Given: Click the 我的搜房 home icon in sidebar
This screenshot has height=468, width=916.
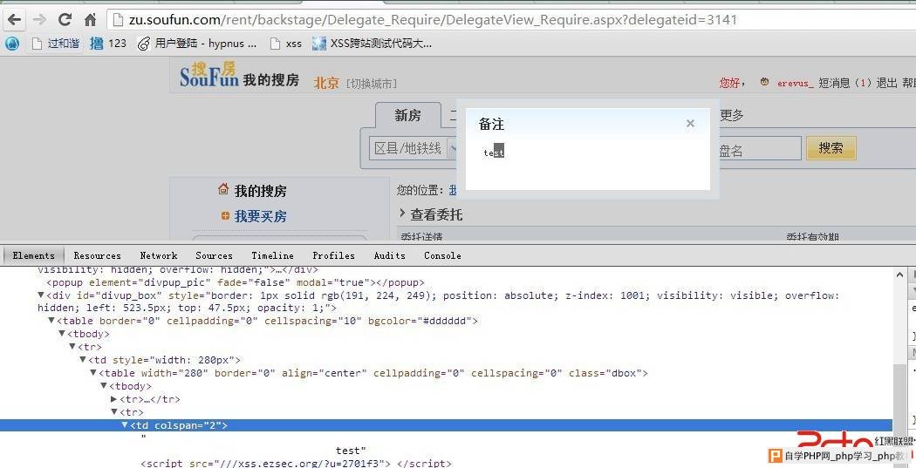Looking at the screenshot, I should click(223, 189).
